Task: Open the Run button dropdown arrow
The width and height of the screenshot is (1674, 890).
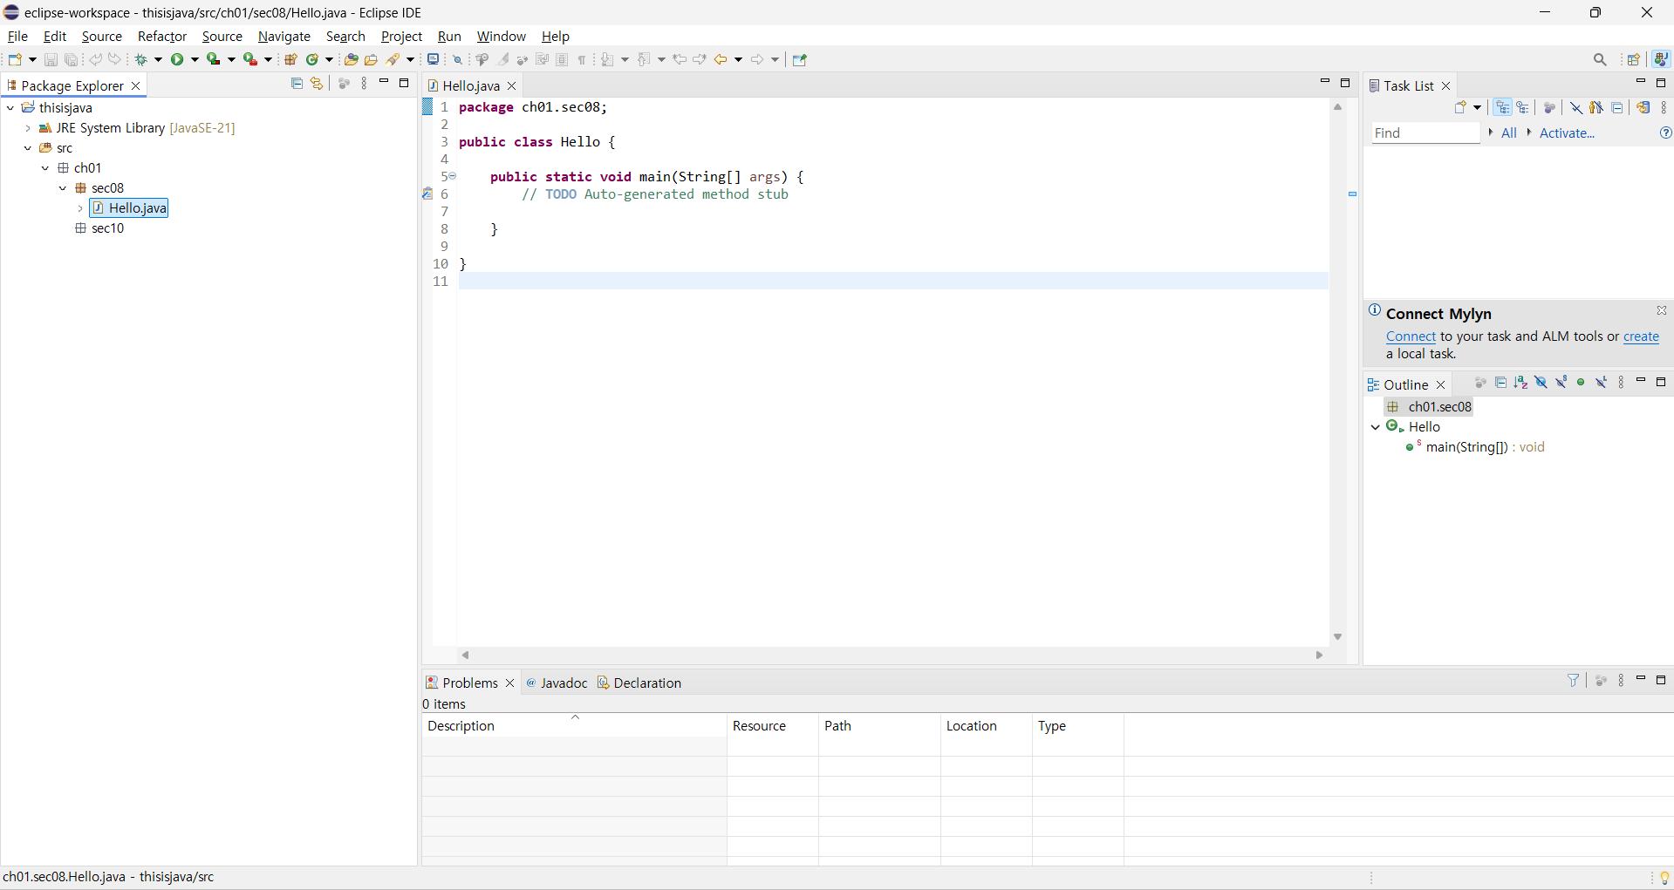Action: point(195,59)
